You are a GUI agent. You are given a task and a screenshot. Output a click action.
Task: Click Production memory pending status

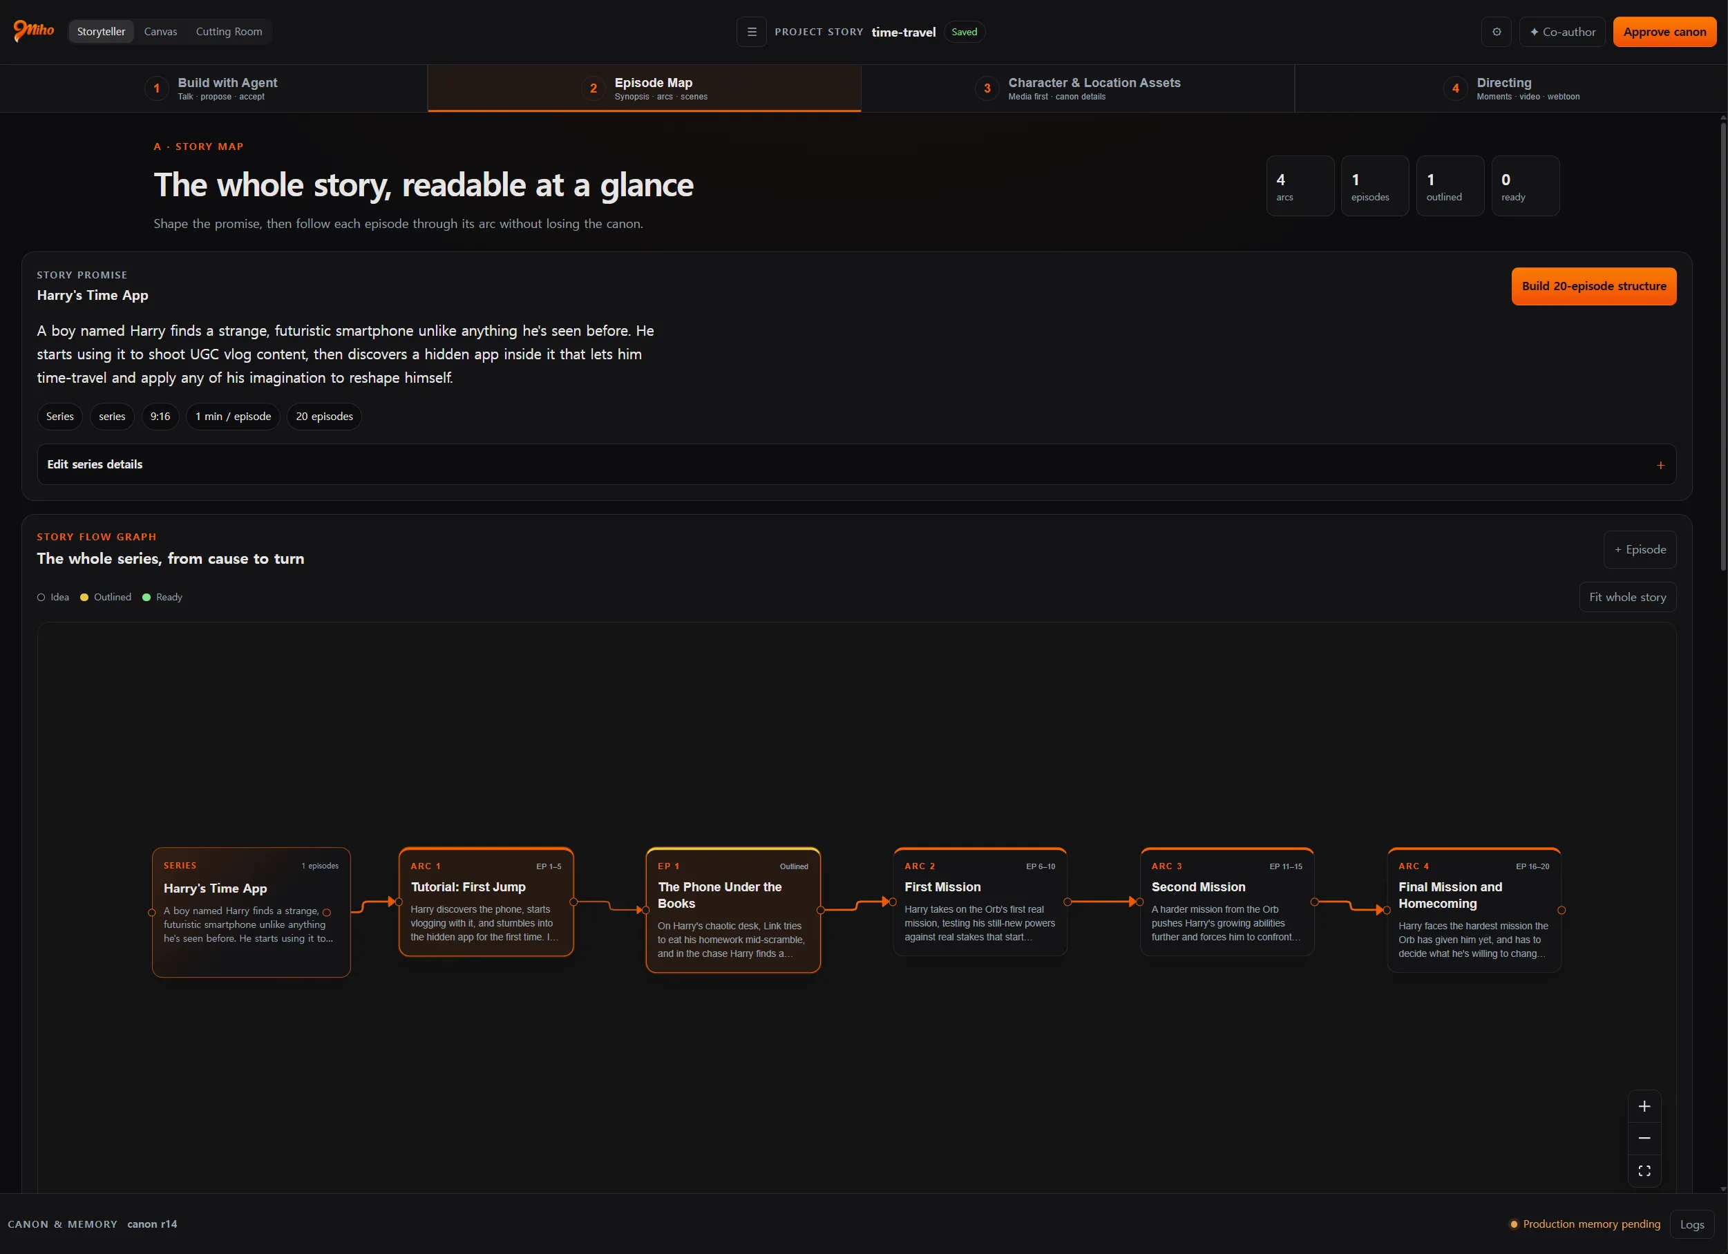(x=1585, y=1224)
